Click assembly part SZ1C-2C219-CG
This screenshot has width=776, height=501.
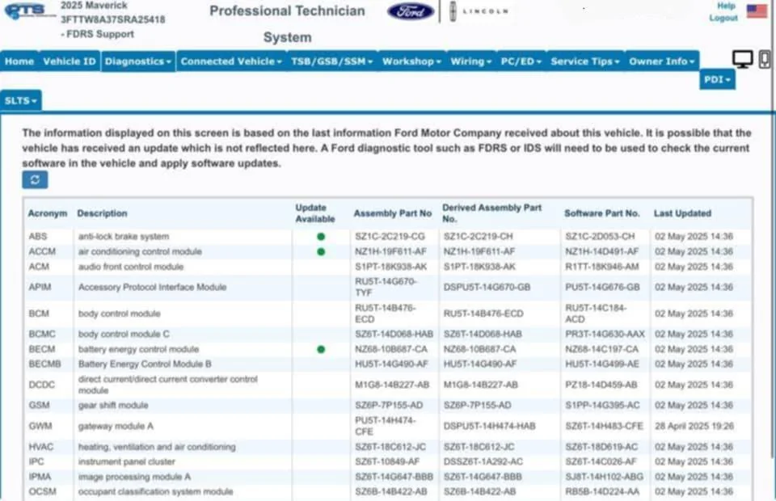coord(390,237)
